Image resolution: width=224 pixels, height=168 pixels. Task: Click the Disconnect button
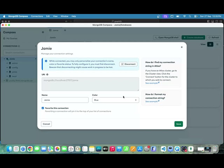click(128, 64)
